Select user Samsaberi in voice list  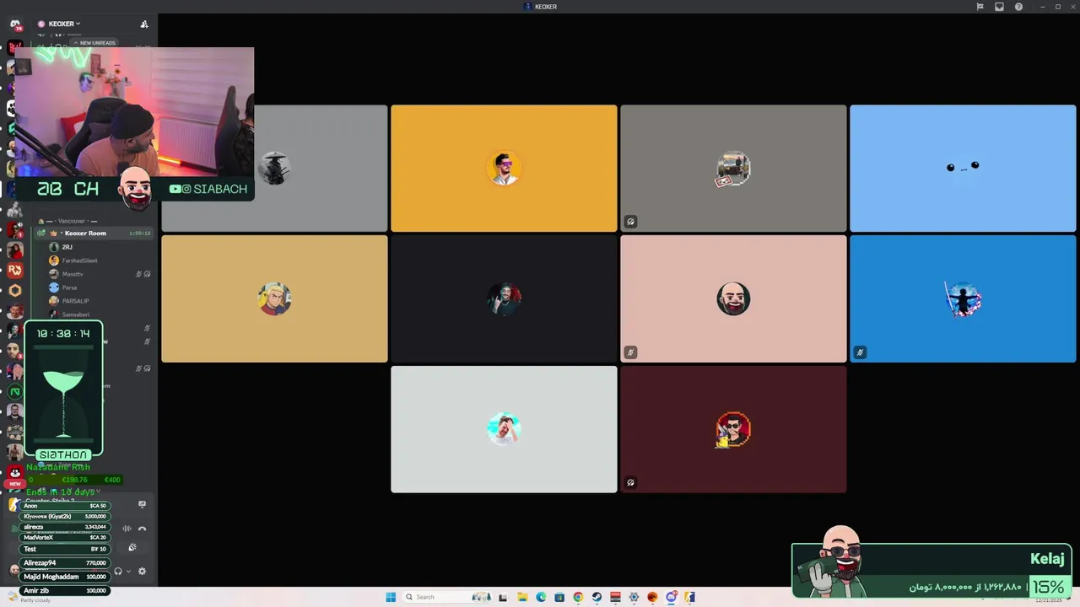75,314
